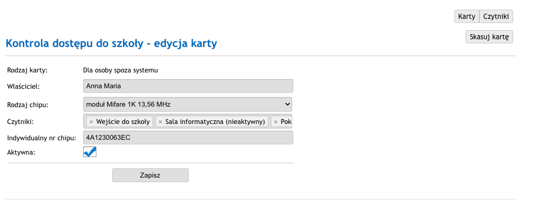Focus the Indywidualny nr chipu field
The height and width of the screenshot is (201, 534).
coord(188,138)
